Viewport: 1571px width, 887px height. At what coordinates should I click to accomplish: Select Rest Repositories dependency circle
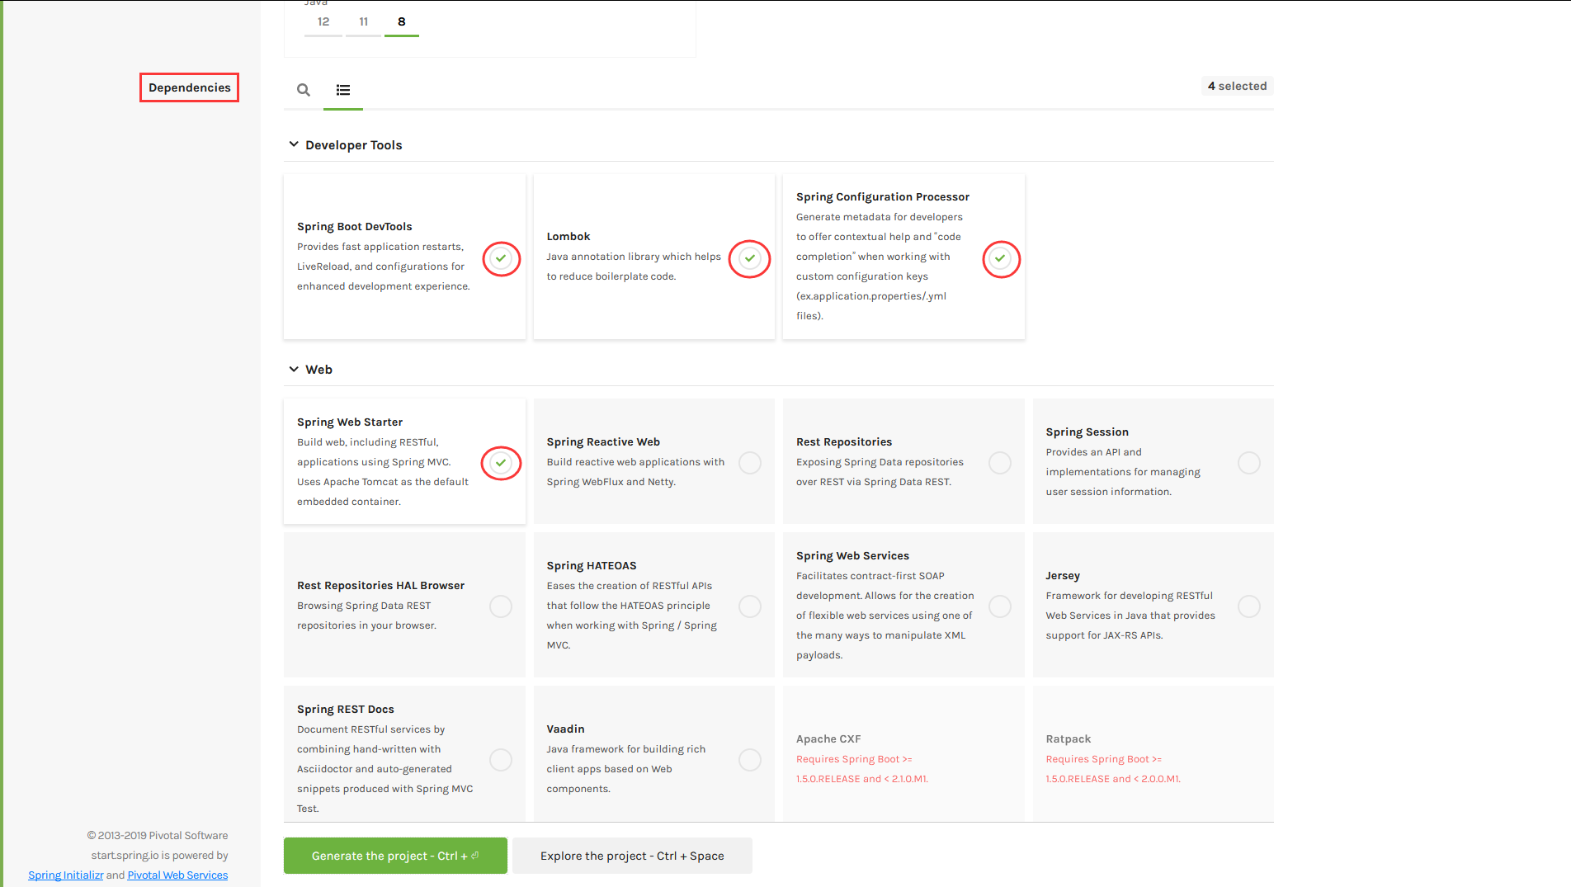click(1000, 463)
